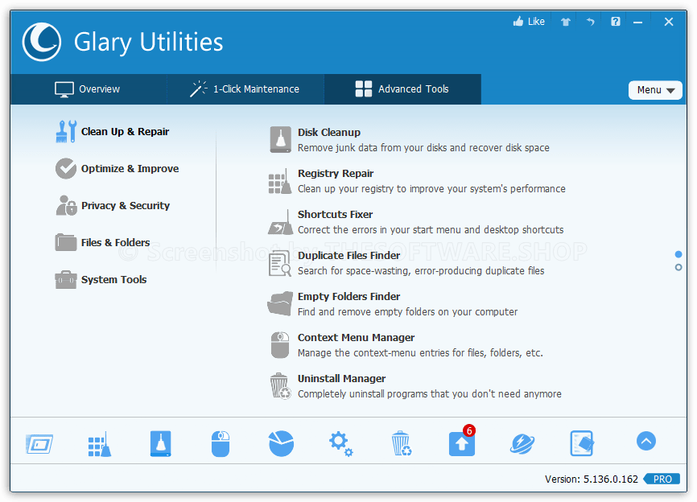Close the Glary Utilities window
Viewport: 697px width, 502px height.
click(669, 22)
